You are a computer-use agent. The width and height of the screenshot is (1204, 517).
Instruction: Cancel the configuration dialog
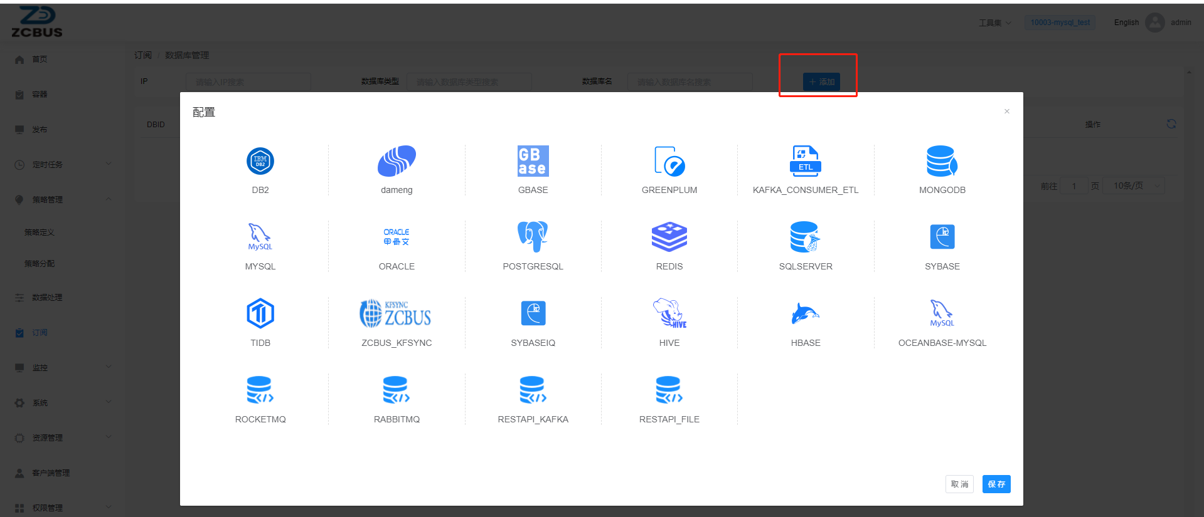[x=959, y=484]
